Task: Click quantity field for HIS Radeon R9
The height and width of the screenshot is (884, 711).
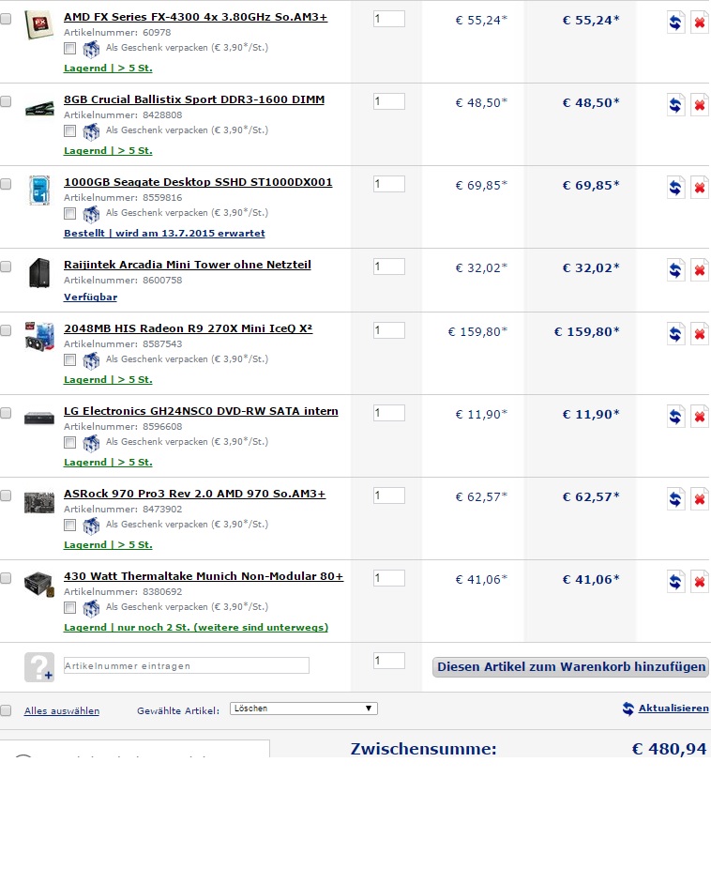Action: (x=389, y=330)
